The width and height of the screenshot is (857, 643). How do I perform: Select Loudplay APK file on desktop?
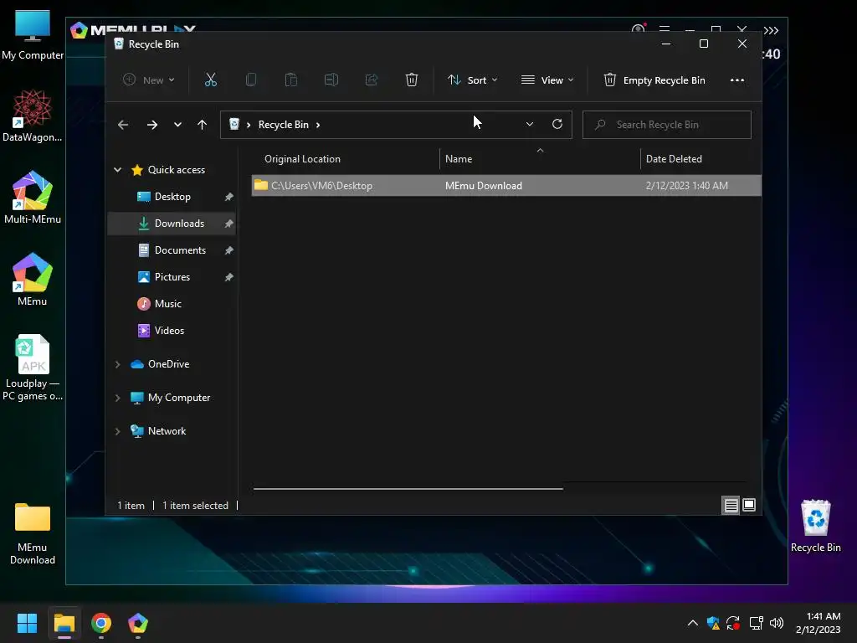33,368
